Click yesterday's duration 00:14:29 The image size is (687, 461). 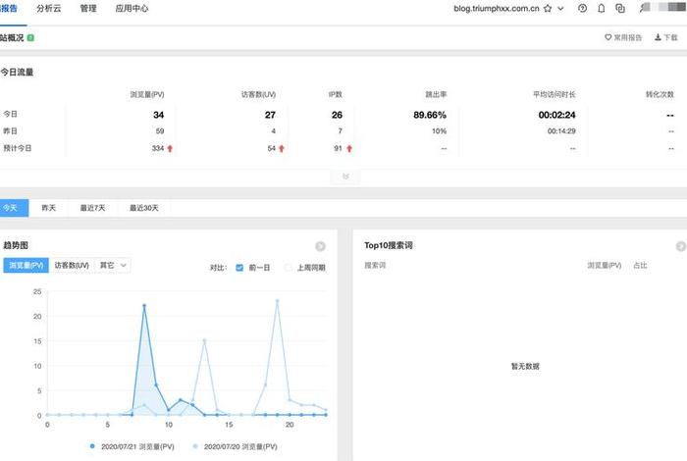(561, 130)
